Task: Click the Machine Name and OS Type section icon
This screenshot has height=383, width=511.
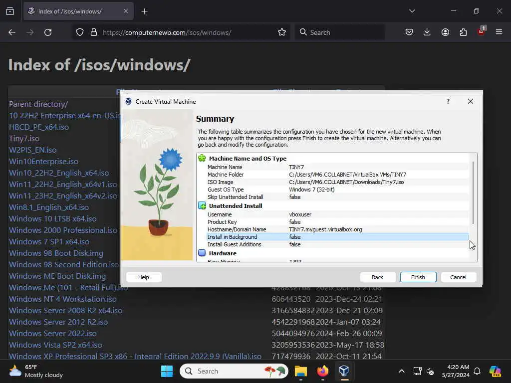Action: 202,158
